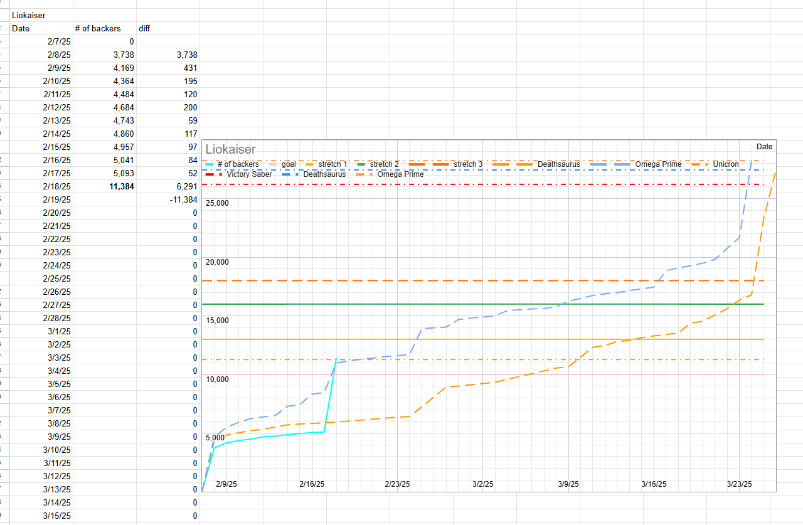Select the '# of backers' column header cell
803x525 pixels.
click(94, 28)
